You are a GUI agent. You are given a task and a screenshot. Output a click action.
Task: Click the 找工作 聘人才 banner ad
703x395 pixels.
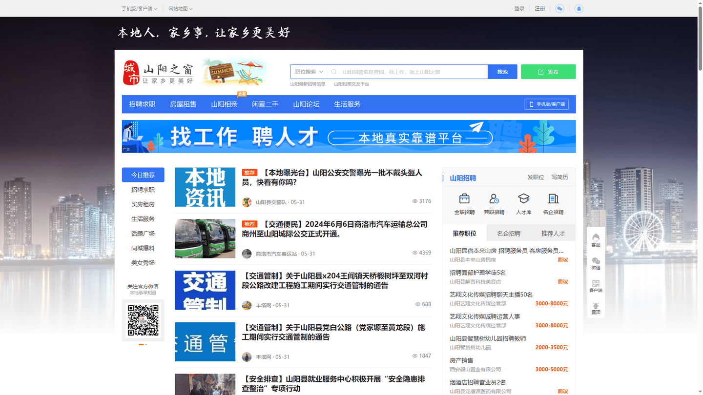(349, 137)
